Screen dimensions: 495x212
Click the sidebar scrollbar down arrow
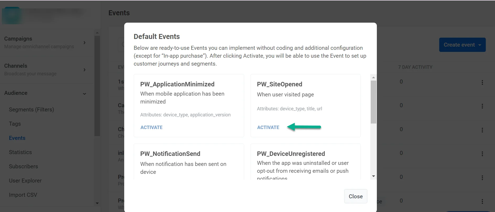coord(97,203)
